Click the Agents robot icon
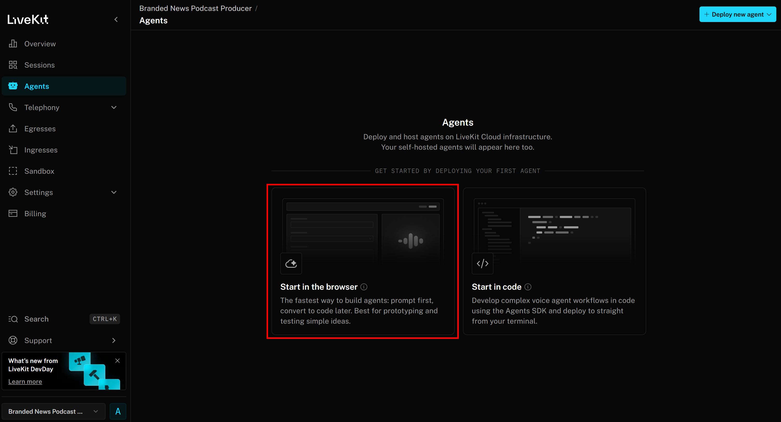 point(13,86)
